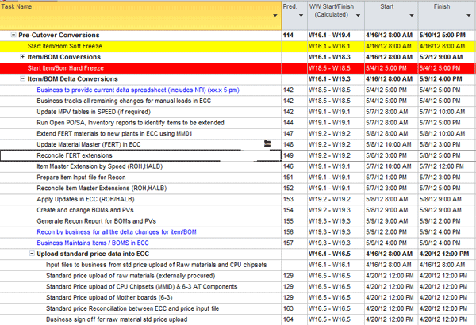Select predecessor cell 149 for Reconcile FERT extensions
Screen dimensions: 476x325
click(x=292, y=155)
